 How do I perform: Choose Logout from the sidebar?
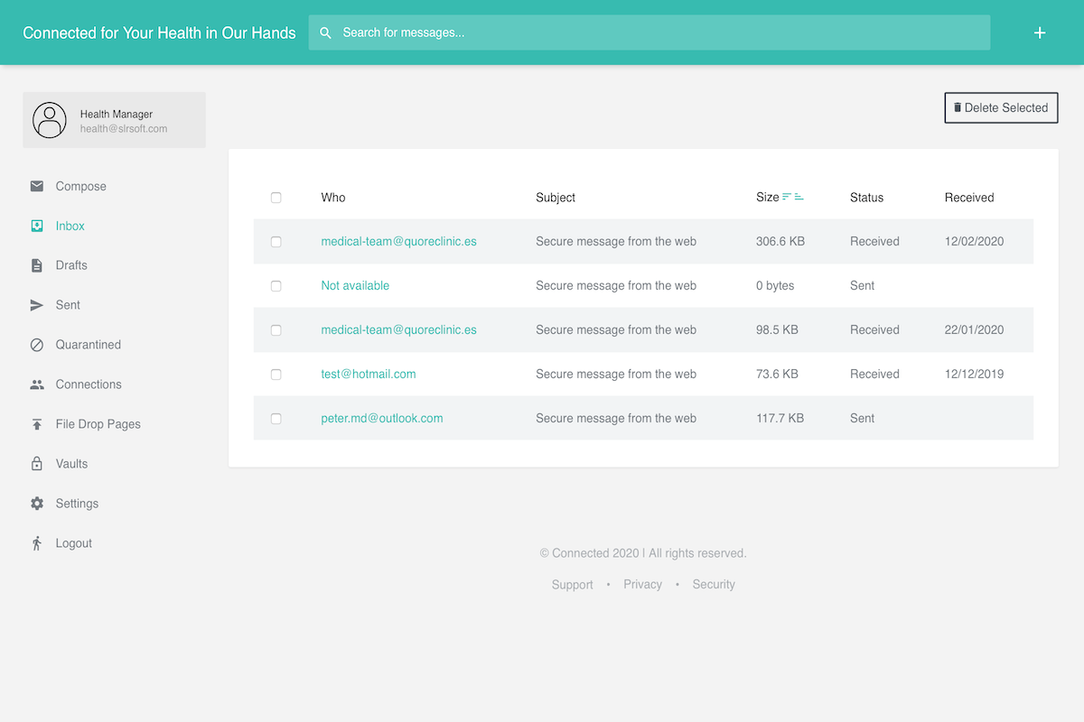[73, 543]
